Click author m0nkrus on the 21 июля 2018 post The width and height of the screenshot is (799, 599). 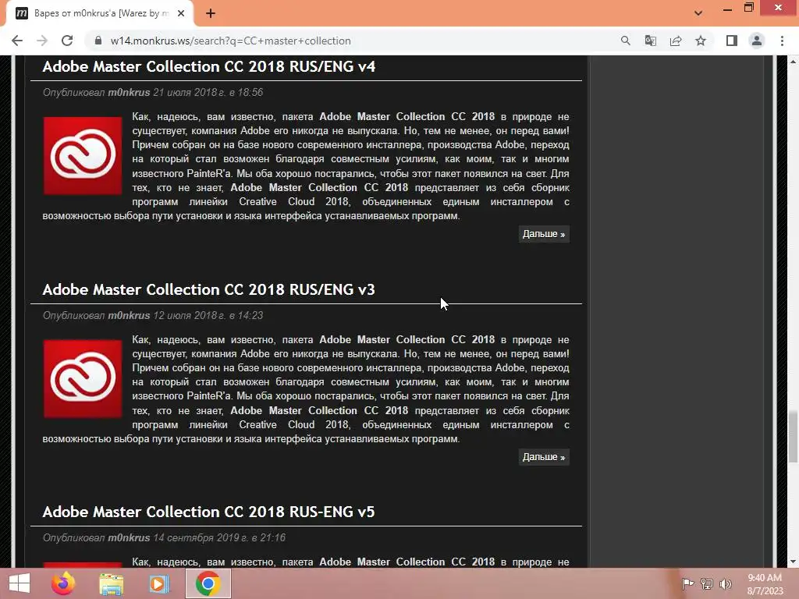pyautogui.click(x=129, y=93)
